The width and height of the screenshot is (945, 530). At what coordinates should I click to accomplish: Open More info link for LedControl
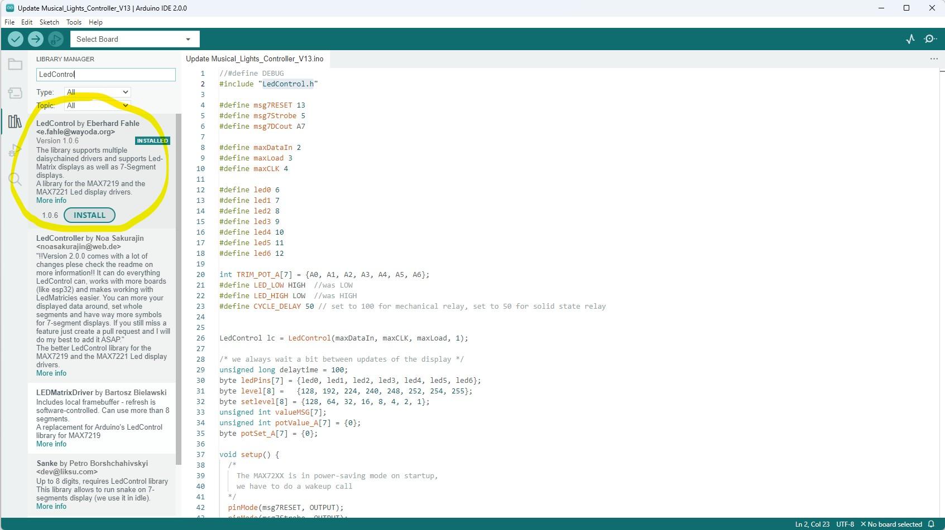point(51,201)
